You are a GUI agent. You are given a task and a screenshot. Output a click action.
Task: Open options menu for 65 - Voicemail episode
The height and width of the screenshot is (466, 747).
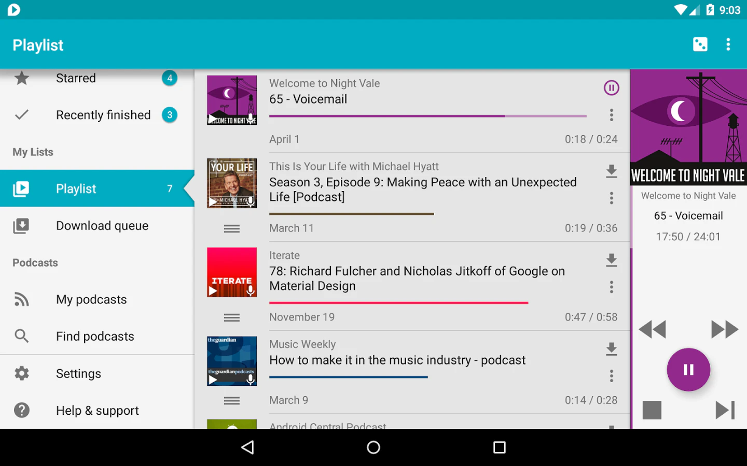(x=612, y=115)
